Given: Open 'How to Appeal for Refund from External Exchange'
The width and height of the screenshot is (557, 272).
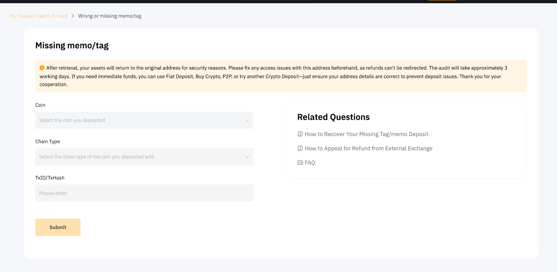Looking at the screenshot, I should 368,148.
